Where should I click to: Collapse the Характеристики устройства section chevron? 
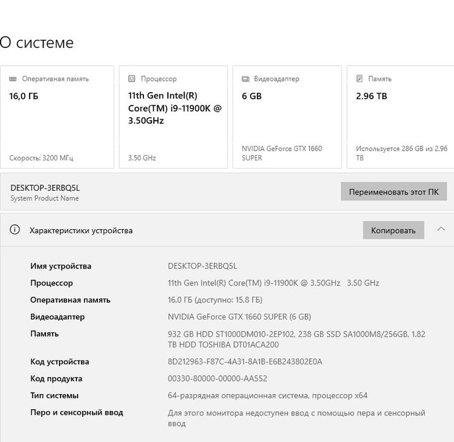point(441,229)
